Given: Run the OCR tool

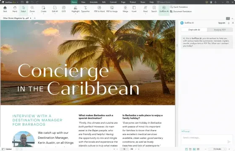Looking at the screenshot, I should (x=64, y=9).
